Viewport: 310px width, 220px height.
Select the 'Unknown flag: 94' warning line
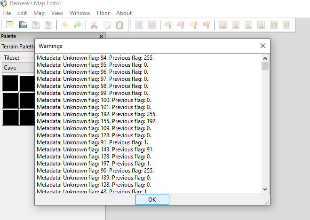(95, 58)
